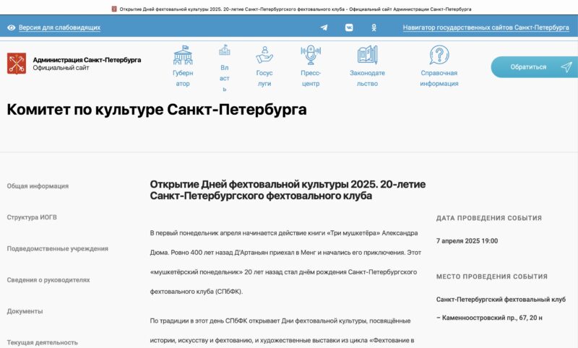Click the Telegram icon in top bar
578x348 pixels.
[x=324, y=27]
